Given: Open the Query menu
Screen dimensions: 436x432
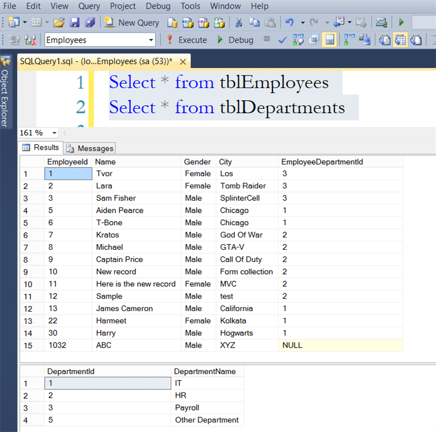Looking at the screenshot, I should 89,6.
